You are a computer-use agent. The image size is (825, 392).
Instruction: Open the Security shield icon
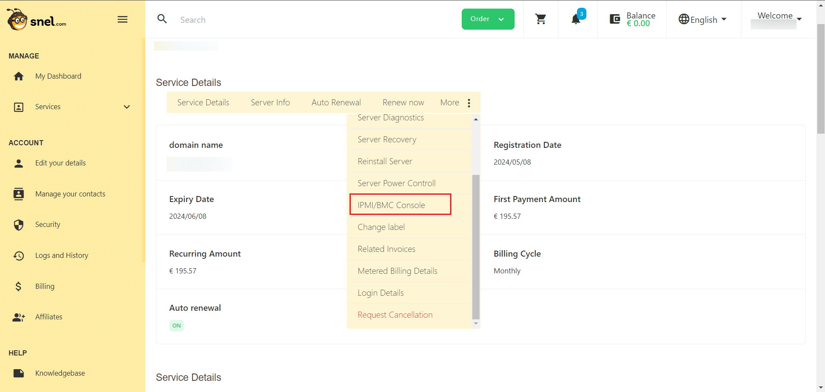coord(18,225)
